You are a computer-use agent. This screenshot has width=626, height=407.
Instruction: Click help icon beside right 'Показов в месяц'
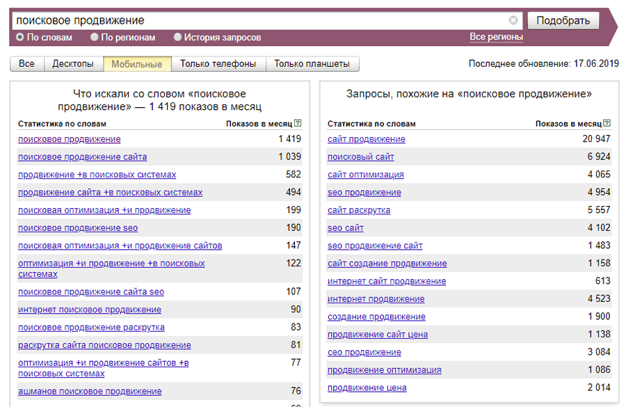pos(607,123)
